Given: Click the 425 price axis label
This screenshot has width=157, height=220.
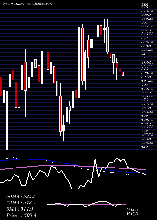Looking at the screenshot, I should [144, 147].
